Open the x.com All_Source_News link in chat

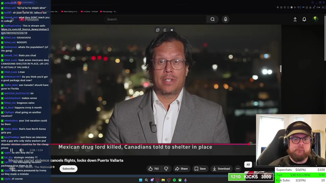[25, 31]
